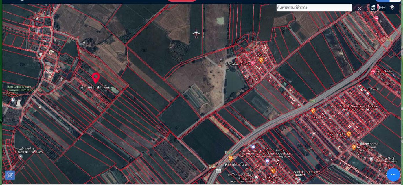Click the Moochompooshops Women's clothing store label
The width and height of the screenshot is (403, 185).
[x=277, y=155]
